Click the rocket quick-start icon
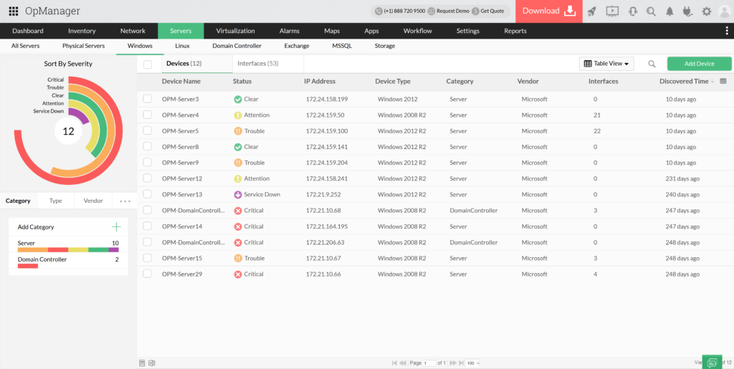The image size is (734, 369). tap(591, 11)
